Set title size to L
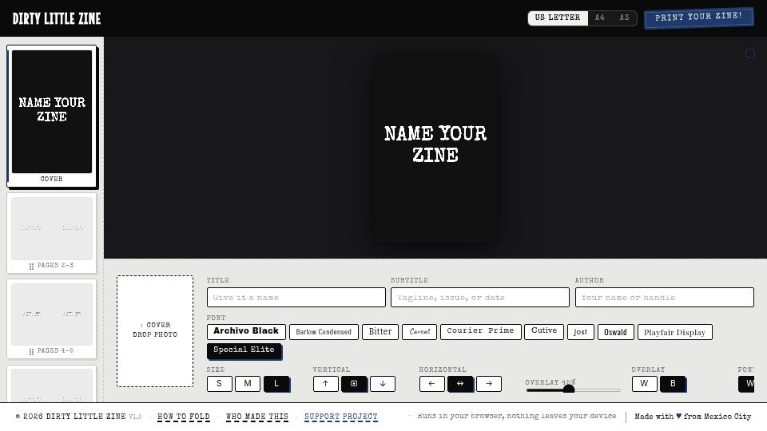 tap(276, 384)
